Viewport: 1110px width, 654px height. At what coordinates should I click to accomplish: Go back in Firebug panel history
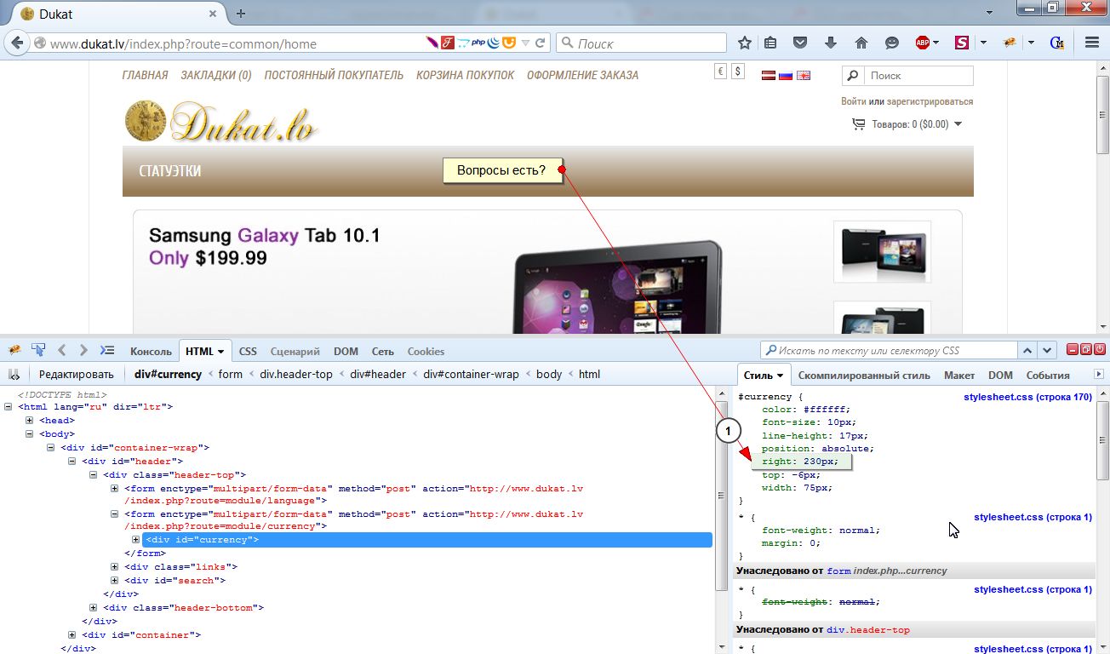pos(61,350)
